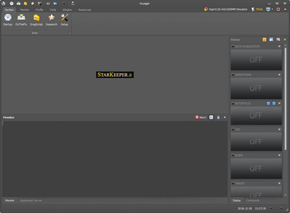Close the CCD widget
The width and height of the screenshot is (290, 213).
[x=279, y=129]
